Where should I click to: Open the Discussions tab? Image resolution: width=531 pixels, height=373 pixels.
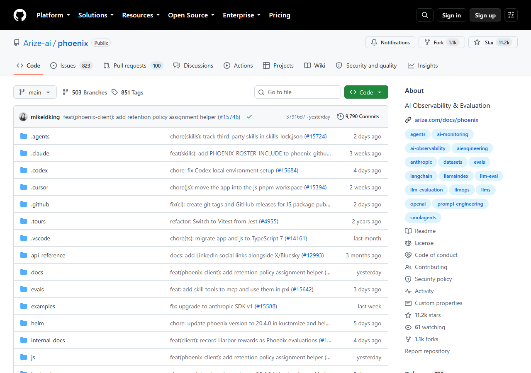point(193,65)
